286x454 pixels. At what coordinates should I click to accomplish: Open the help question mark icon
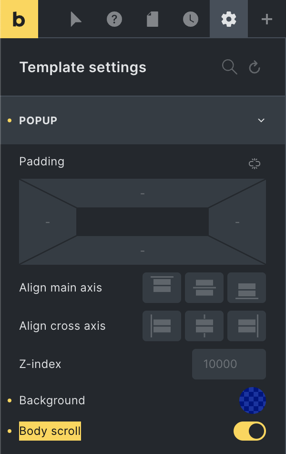click(x=114, y=19)
